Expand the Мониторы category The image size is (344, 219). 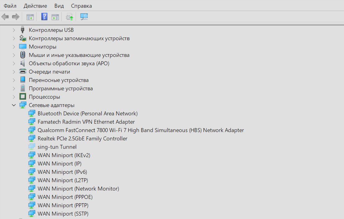[14, 47]
